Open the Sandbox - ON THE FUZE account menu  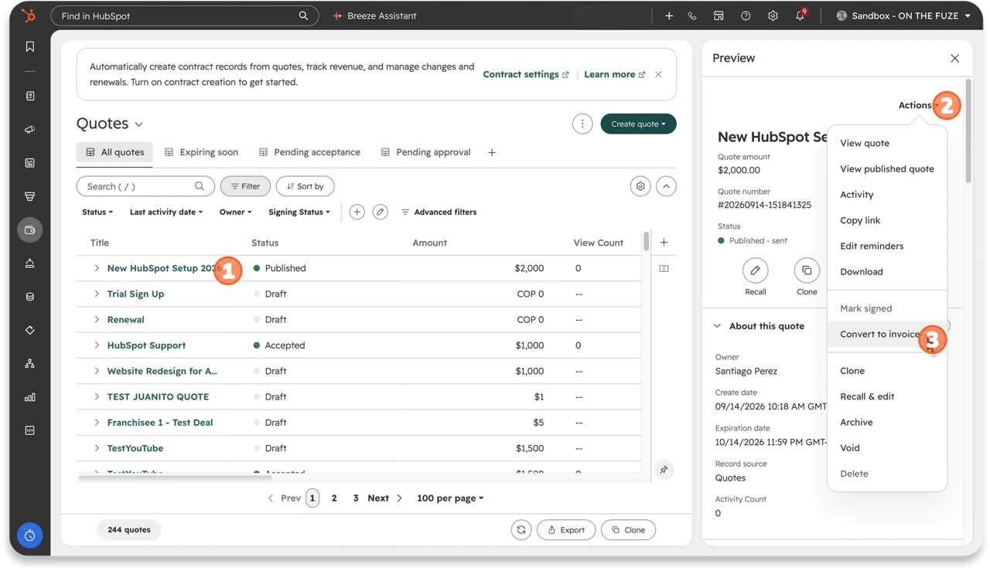point(903,16)
